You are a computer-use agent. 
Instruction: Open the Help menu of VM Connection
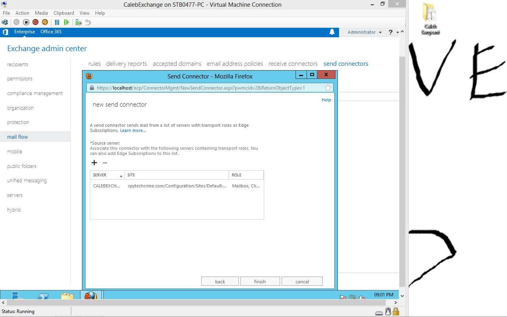[x=100, y=13]
